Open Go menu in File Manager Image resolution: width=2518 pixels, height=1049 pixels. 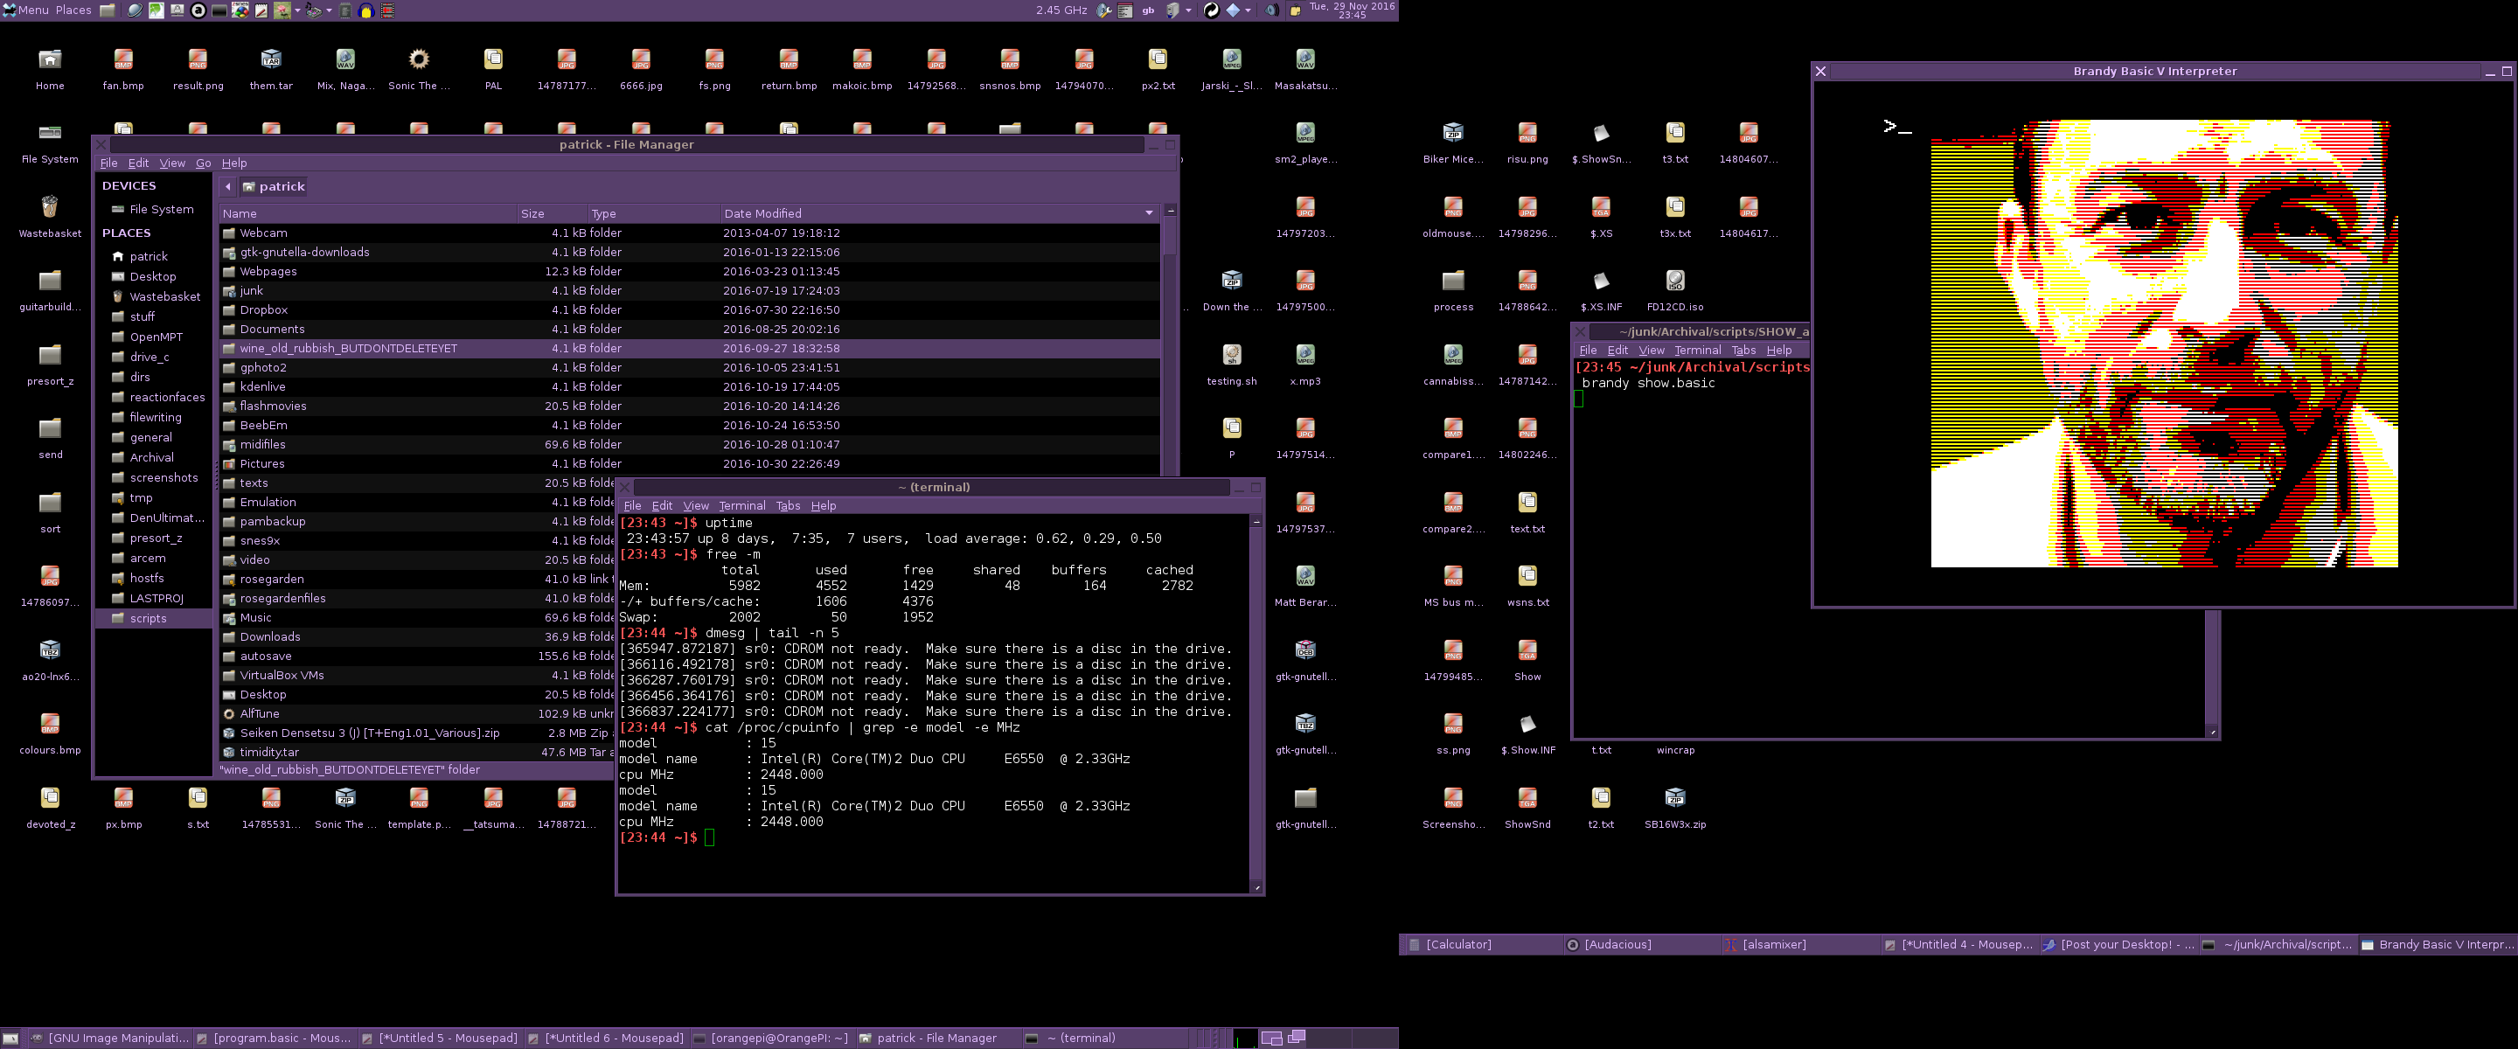pyautogui.click(x=204, y=163)
